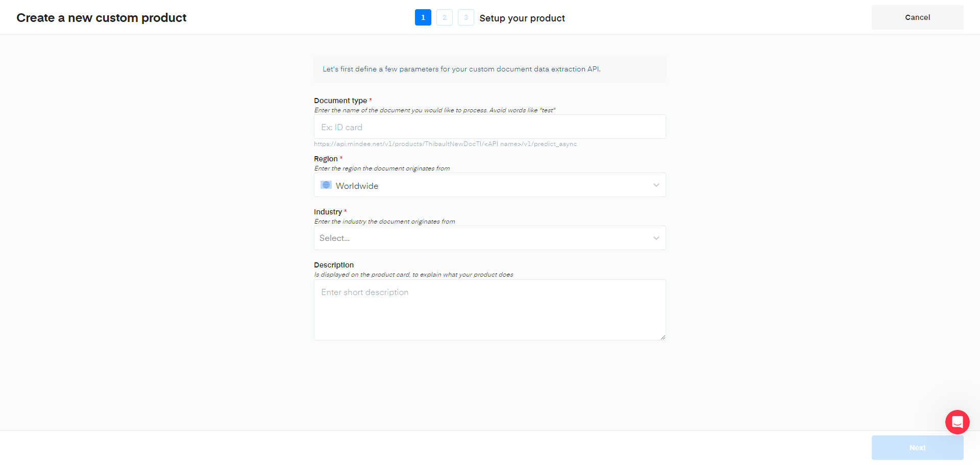Expand Industry with its chevron arrow
980x465 pixels.
point(656,238)
